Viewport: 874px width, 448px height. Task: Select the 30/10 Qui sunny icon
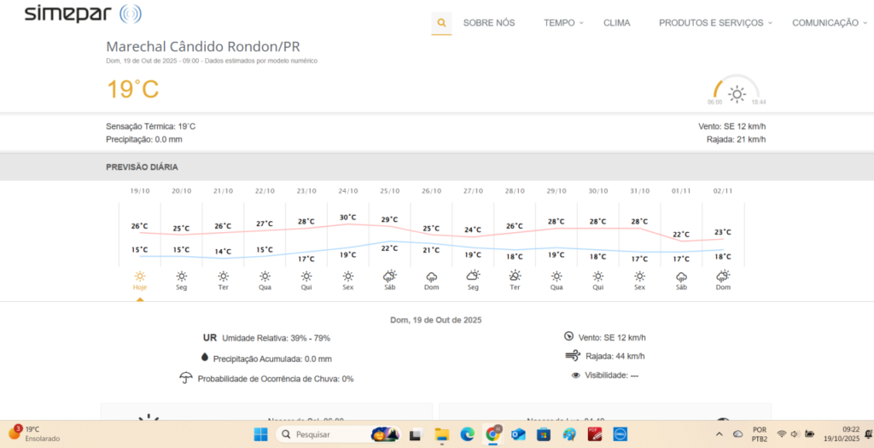[x=598, y=276]
